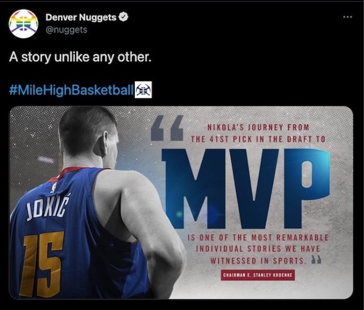Click the 'Individual stories we have' text line
The image size is (364, 310).
tap(258, 249)
